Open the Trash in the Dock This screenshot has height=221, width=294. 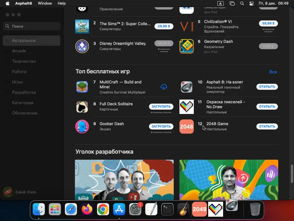(x=255, y=209)
